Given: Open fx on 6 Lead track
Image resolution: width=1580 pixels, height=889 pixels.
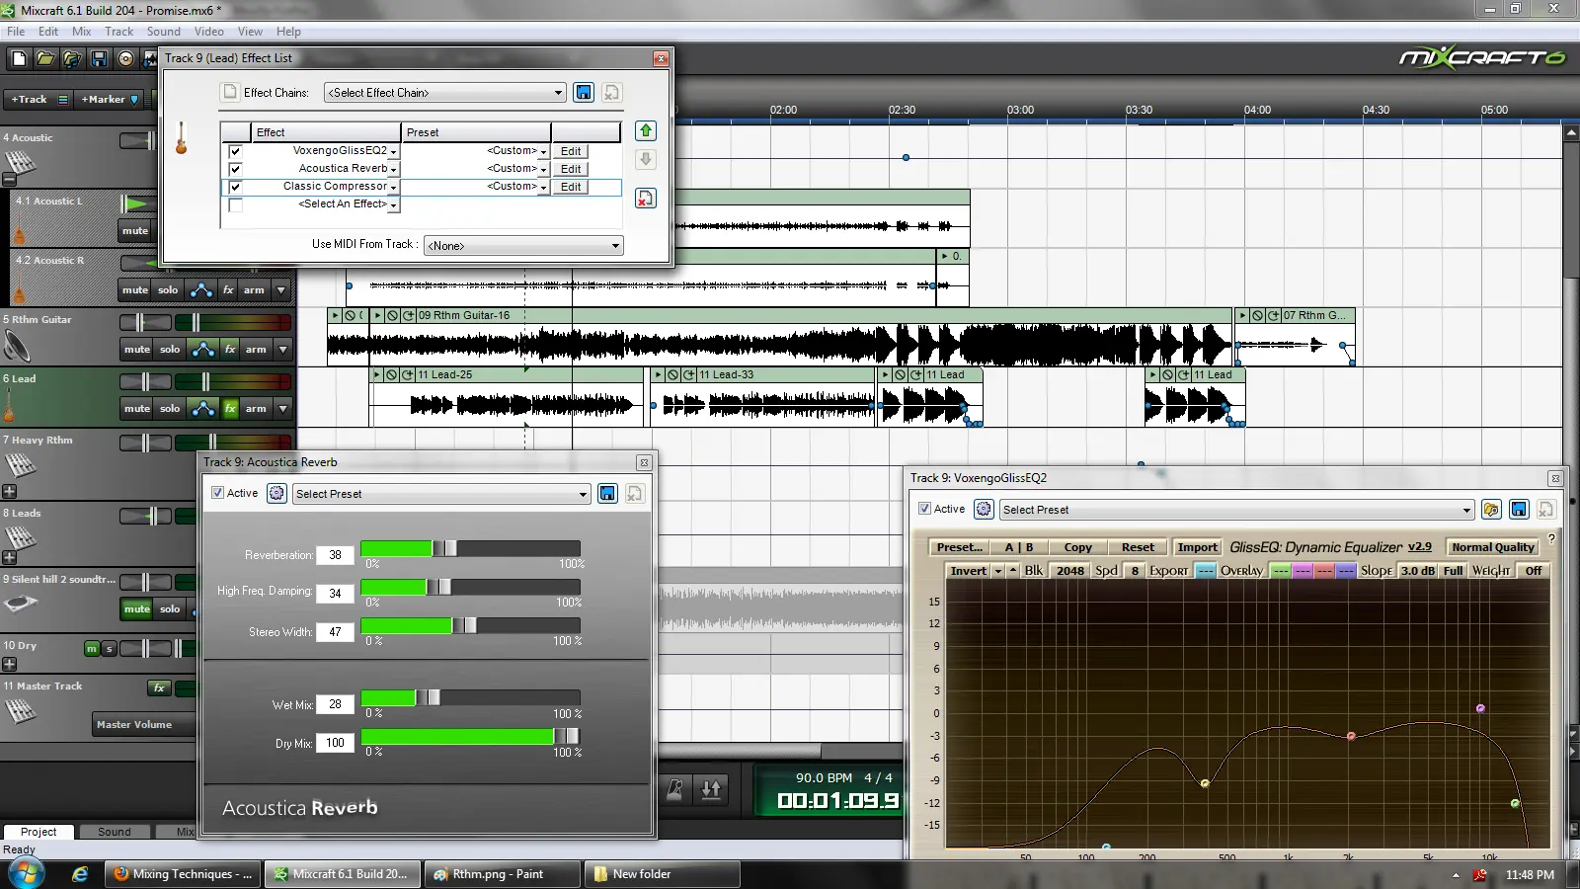Looking at the screenshot, I should point(230,408).
